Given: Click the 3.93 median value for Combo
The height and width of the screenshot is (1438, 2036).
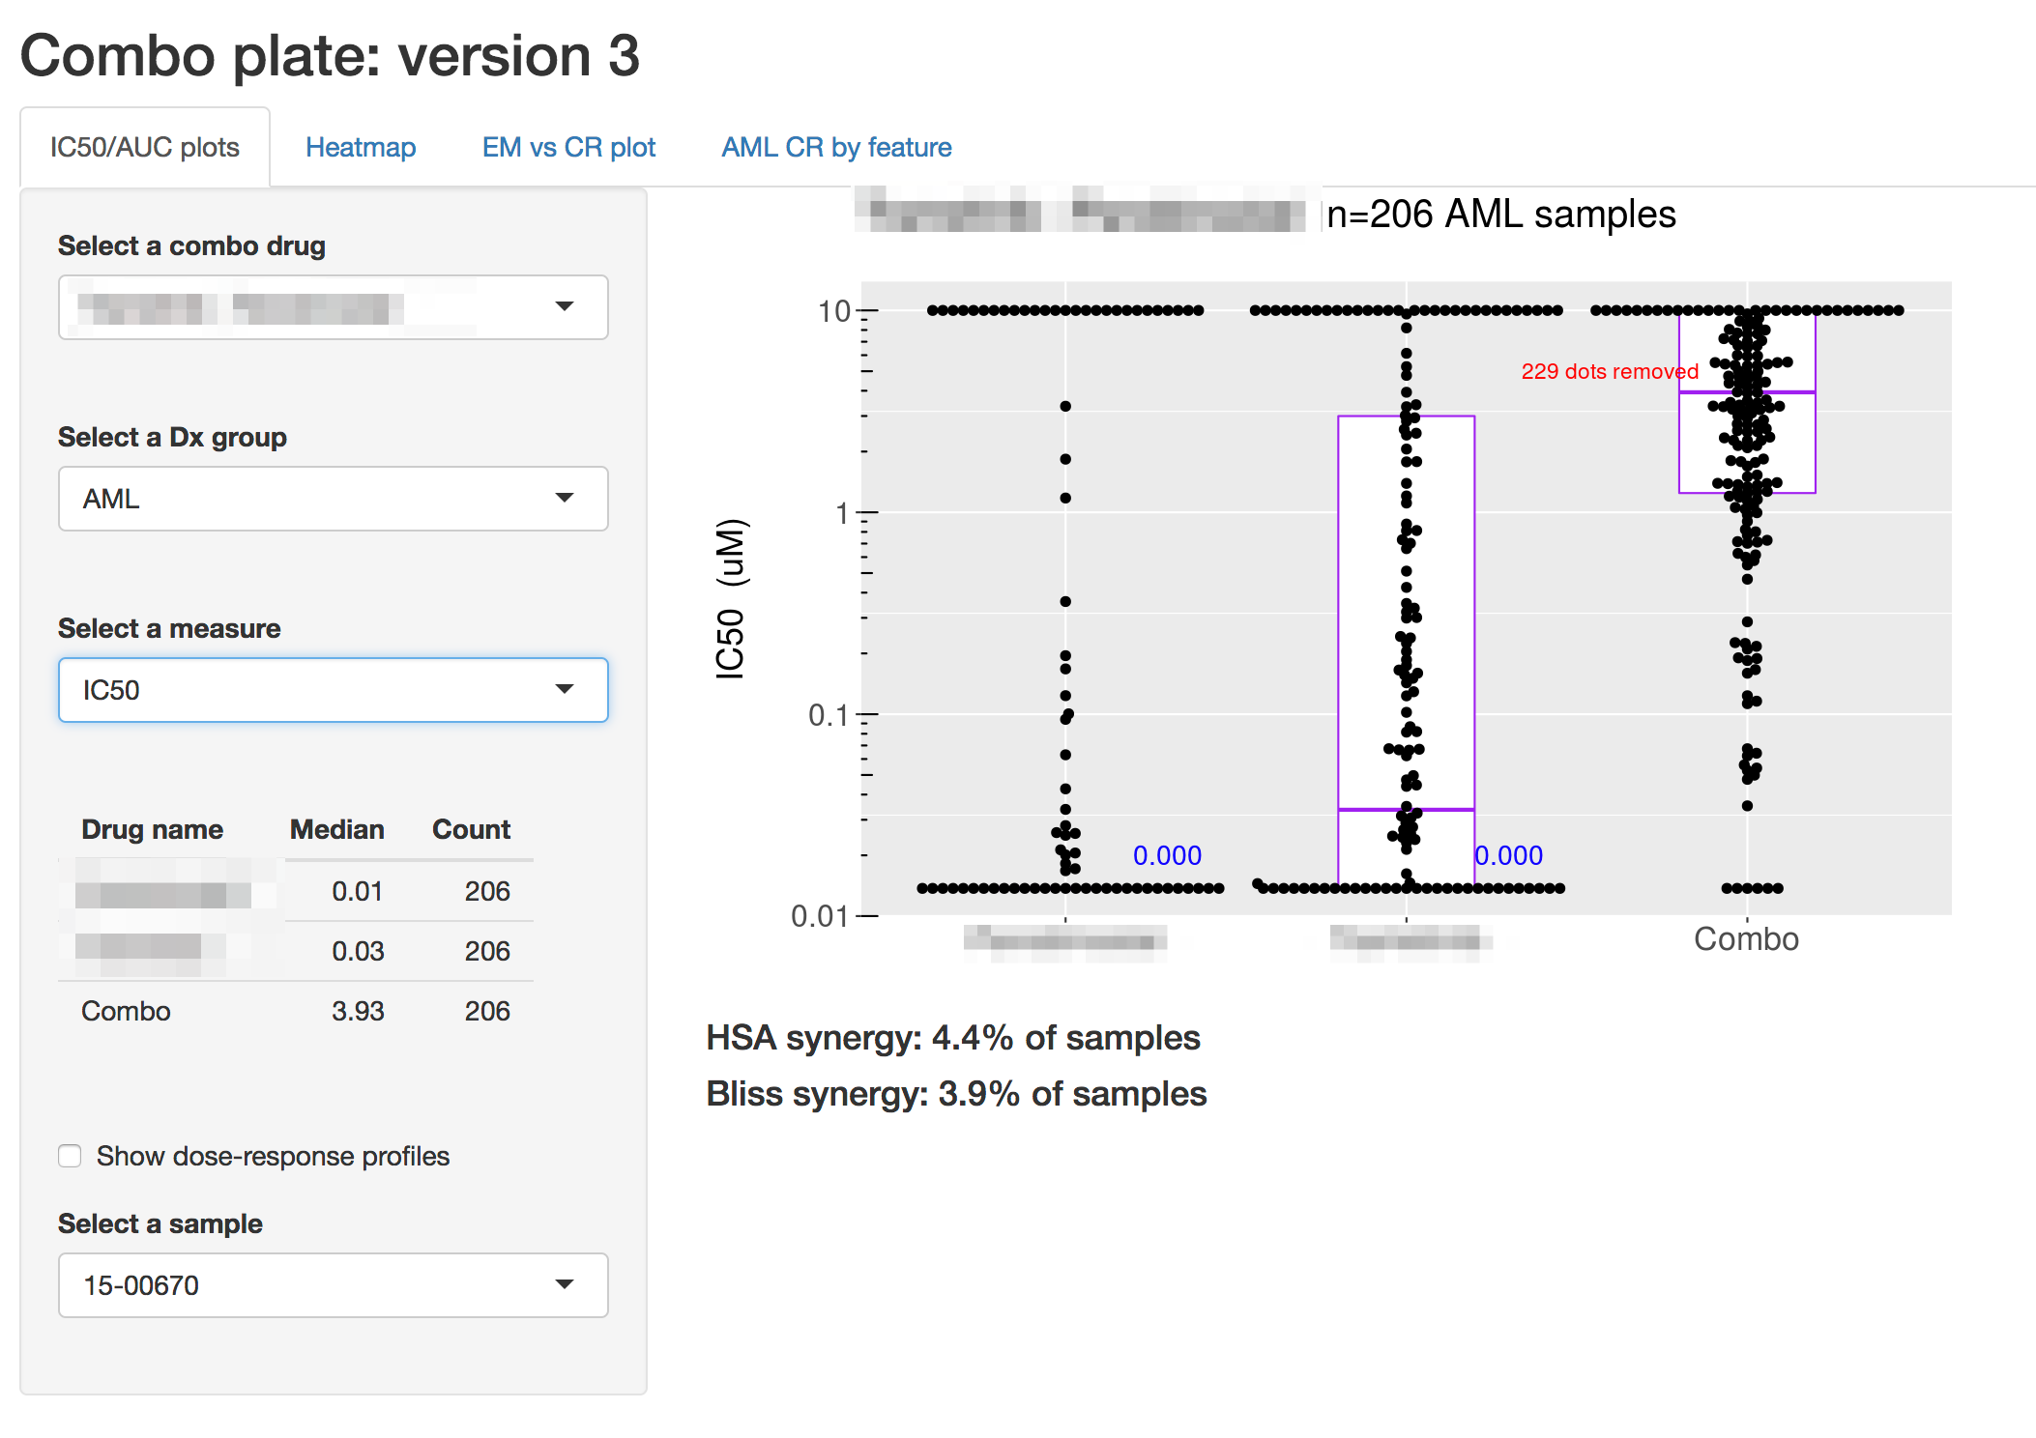Looking at the screenshot, I should coord(358,1011).
